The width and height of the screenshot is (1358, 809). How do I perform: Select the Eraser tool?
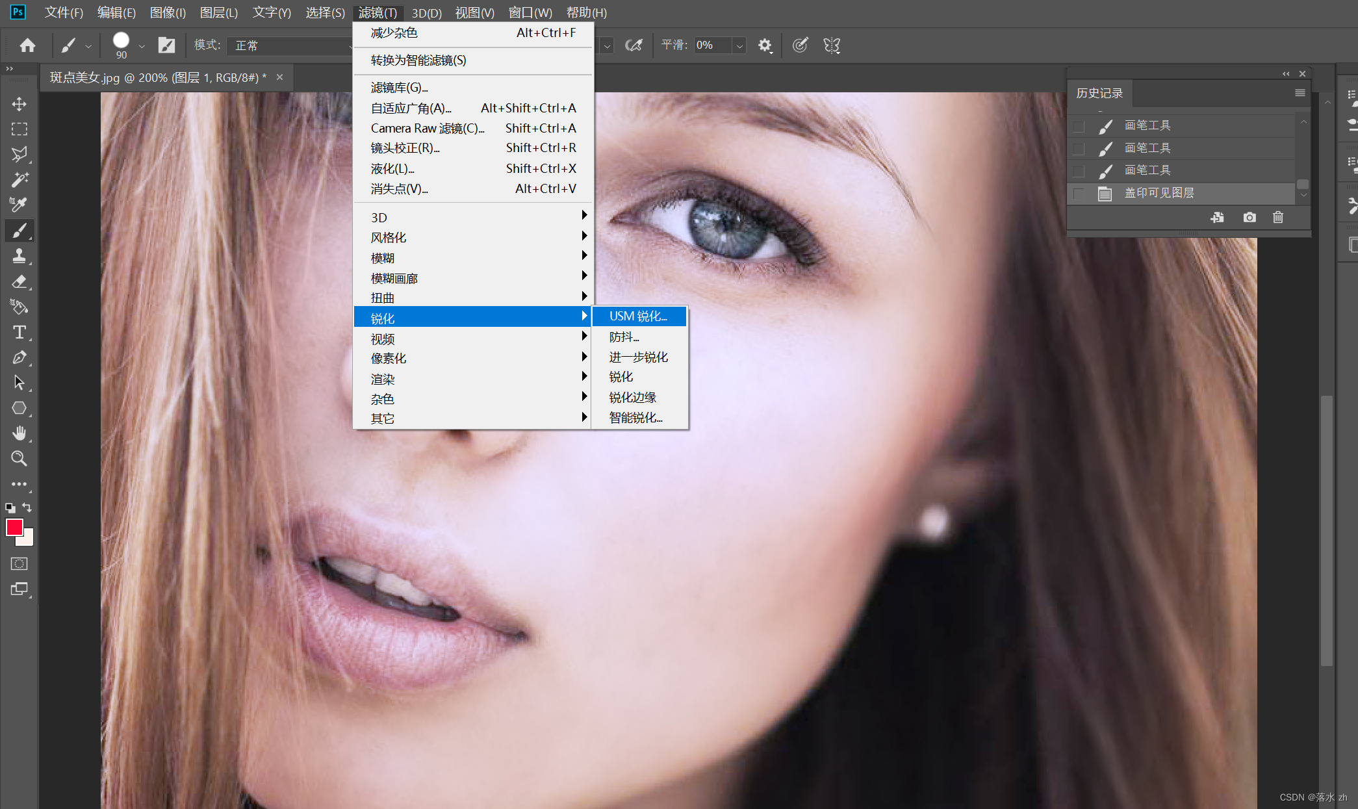pos(19,281)
